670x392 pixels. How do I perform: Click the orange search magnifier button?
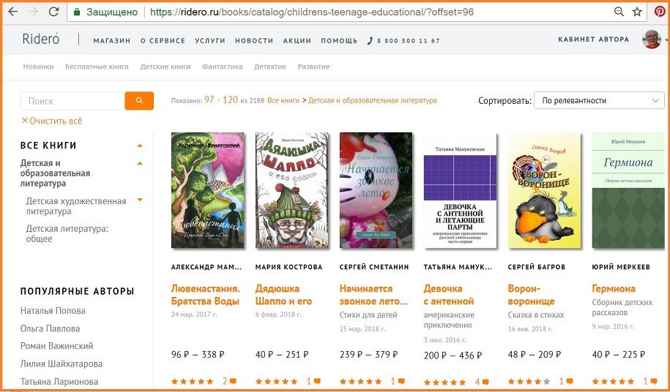point(139,101)
